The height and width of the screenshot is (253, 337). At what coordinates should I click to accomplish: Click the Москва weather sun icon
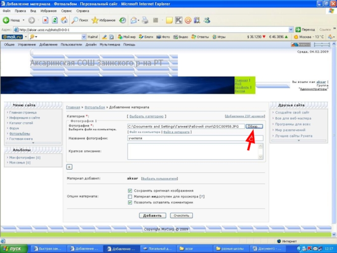pos(296,37)
